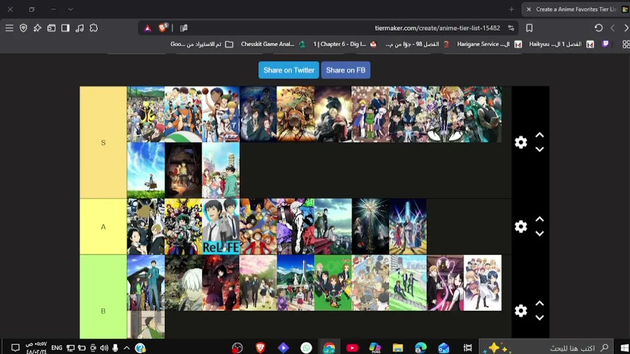
Task: Open settings gear for S tier
Action: (x=521, y=143)
